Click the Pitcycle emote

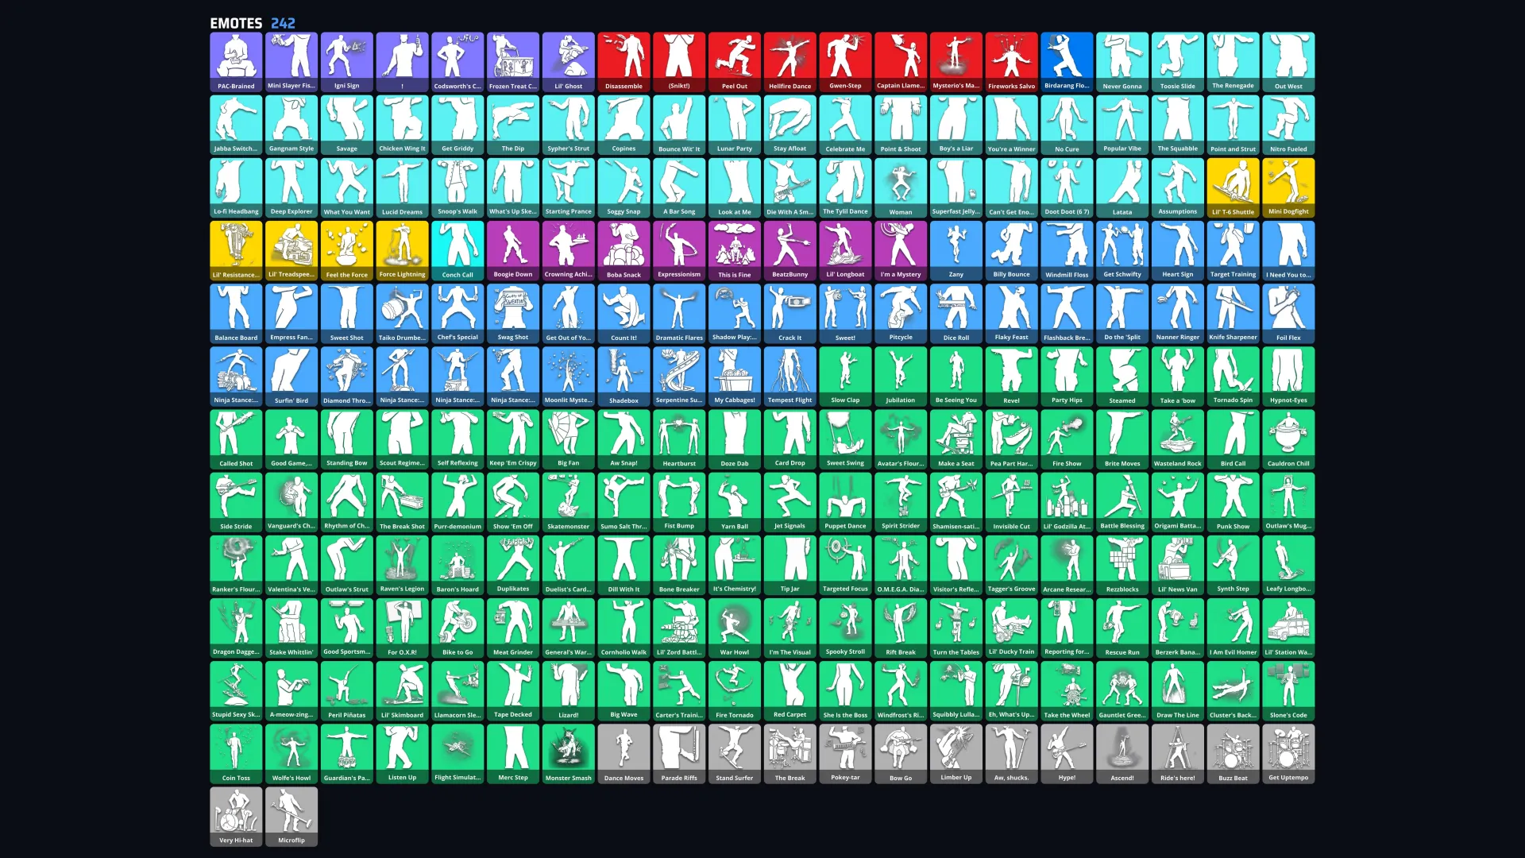[901, 314]
